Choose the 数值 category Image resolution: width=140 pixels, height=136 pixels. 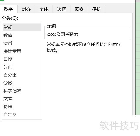click(22, 35)
